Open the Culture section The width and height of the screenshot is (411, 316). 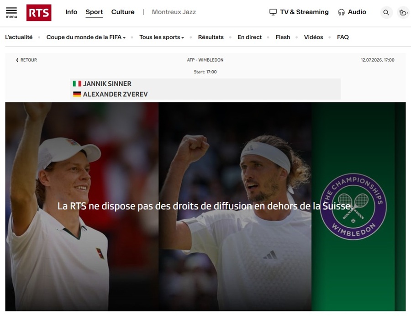(x=123, y=12)
